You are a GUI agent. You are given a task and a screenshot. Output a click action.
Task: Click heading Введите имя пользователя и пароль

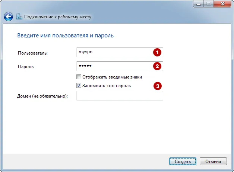65,36
